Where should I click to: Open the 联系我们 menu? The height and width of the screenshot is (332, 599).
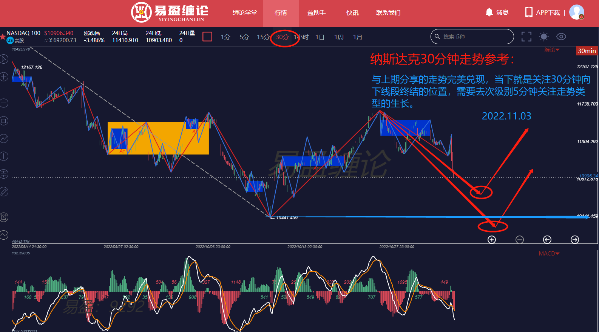pyautogui.click(x=388, y=12)
